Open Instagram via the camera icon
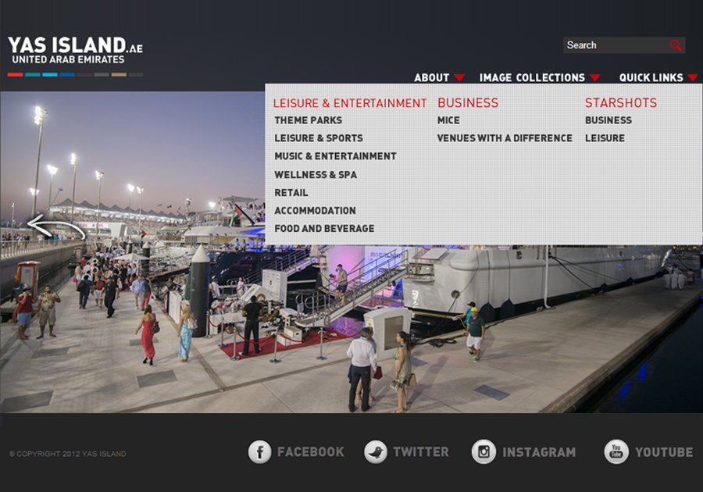This screenshot has width=703, height=492. (484, 451)
